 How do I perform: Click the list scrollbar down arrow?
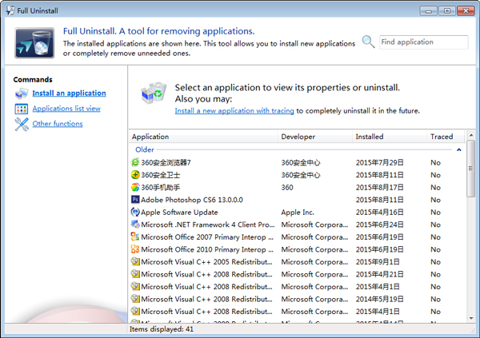[471, 318]
